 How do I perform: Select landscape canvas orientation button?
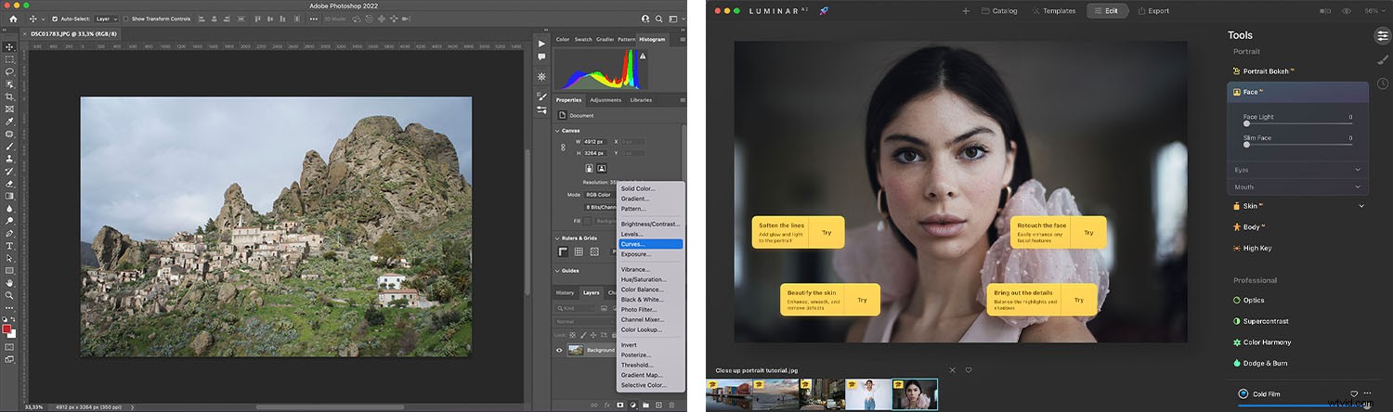coord(601,168)
